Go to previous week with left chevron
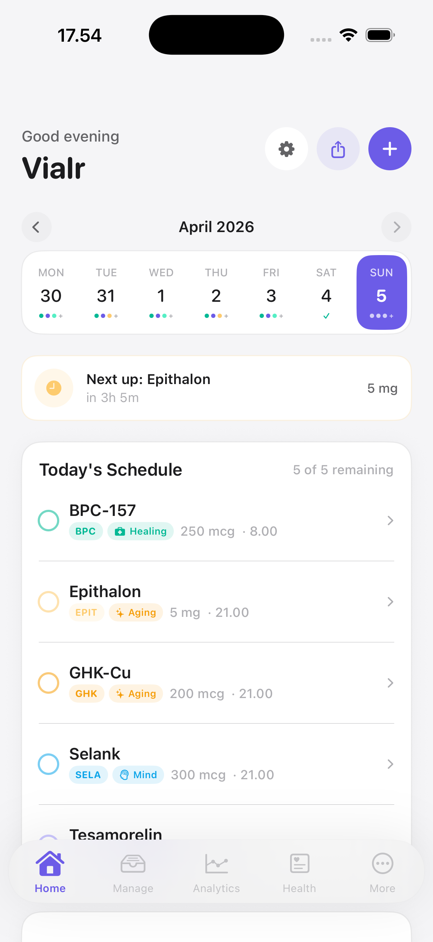The width and height of the screenshot is (433, 942). (36, 227)
